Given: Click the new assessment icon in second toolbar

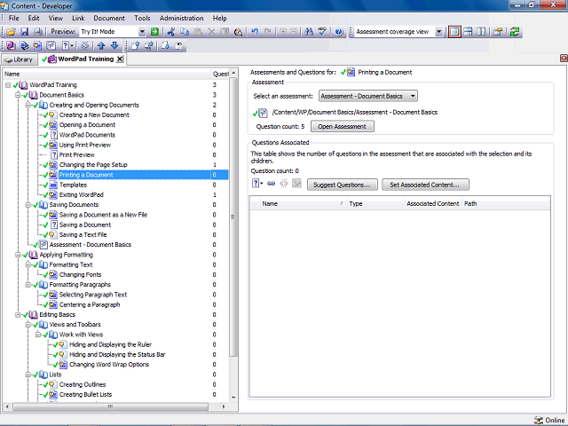Looking at the screenshot, I should pyautogui.click(x=51, y=45).
